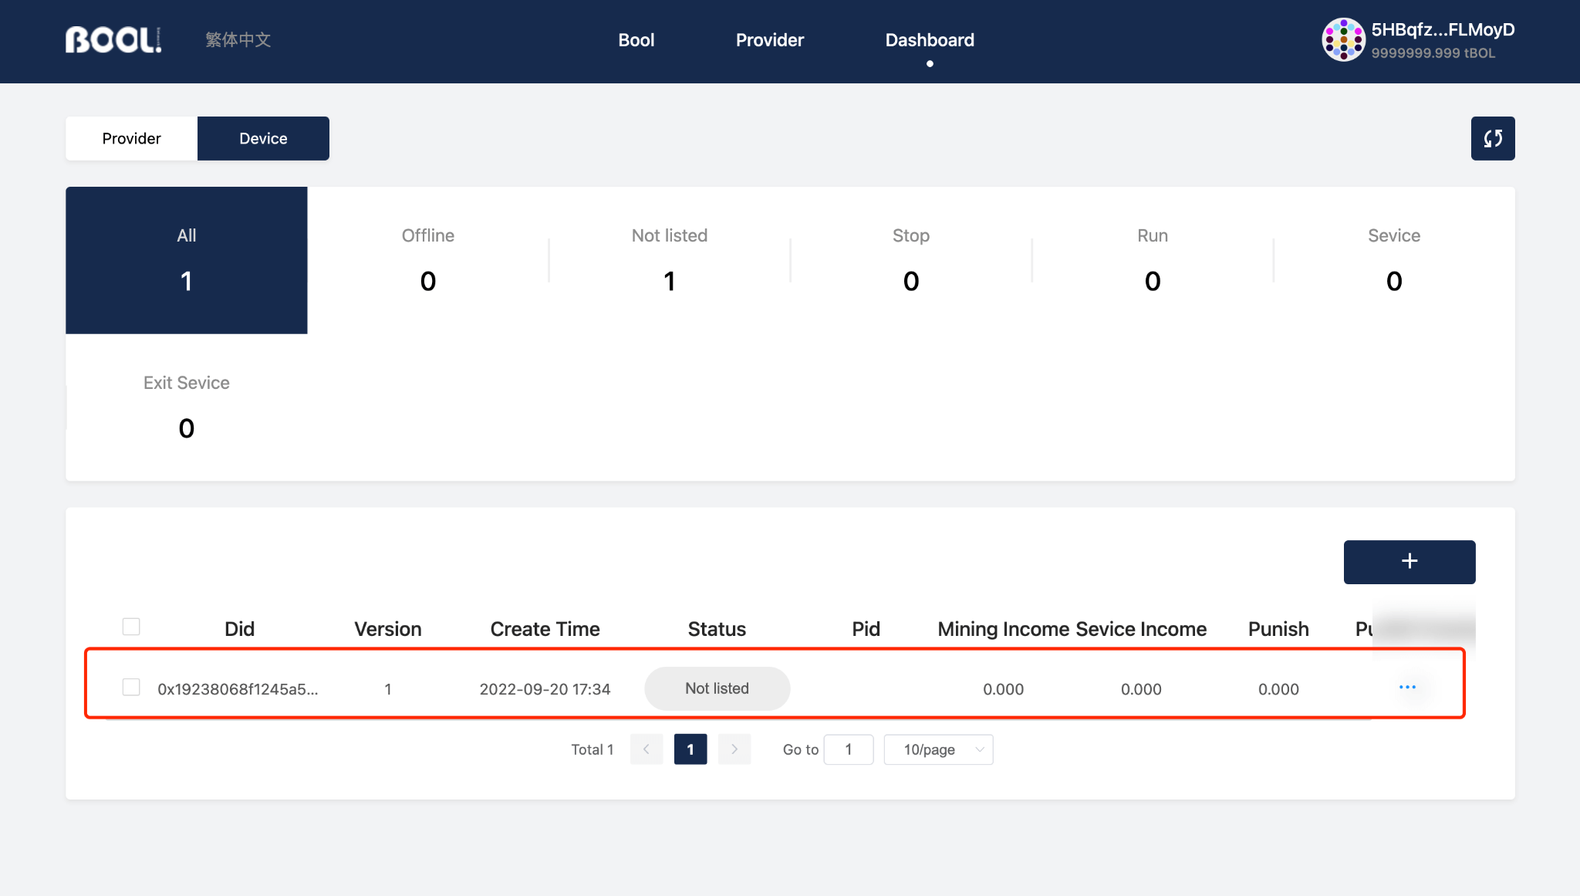The height and width of the screenshot is (896, 1580).
Task: Check the checkbox for device 0x19238068f1245a5
Action: pyautogui.click(x=130, y=687)
